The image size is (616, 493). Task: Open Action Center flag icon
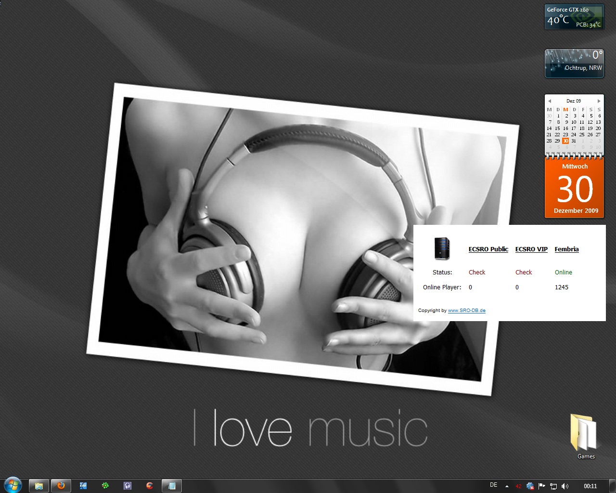pyautogui.click(x=542, y=486)
